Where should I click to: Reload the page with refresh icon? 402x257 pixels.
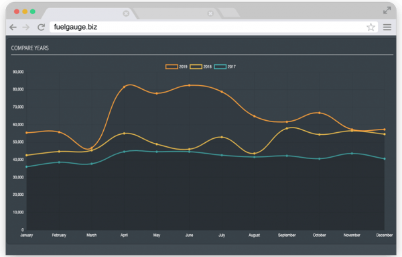(41, 27)
